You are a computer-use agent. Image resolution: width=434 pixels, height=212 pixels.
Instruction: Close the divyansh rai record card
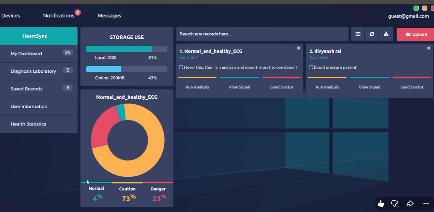pos(429,48)
